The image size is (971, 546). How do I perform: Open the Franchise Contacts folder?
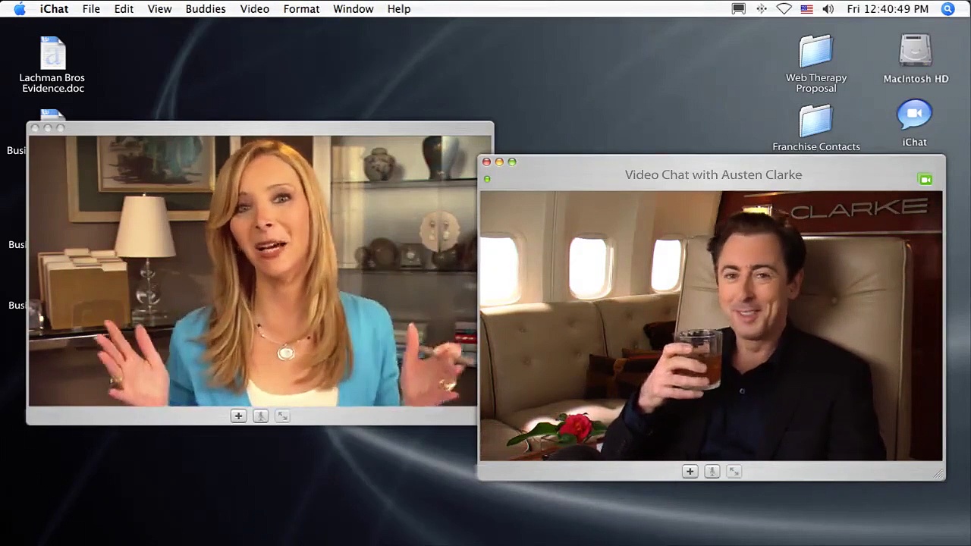click(815, 123)
